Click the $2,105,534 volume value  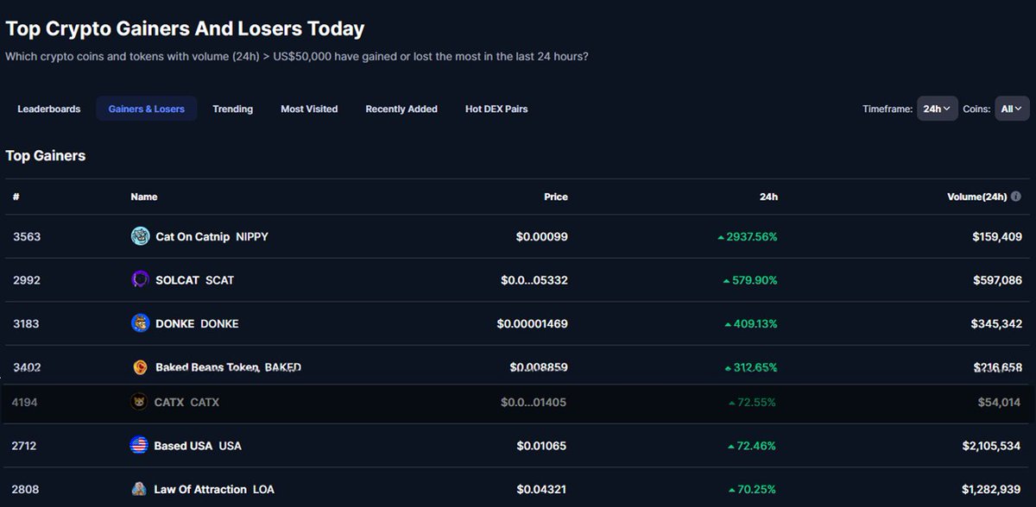tap(992, 446)
